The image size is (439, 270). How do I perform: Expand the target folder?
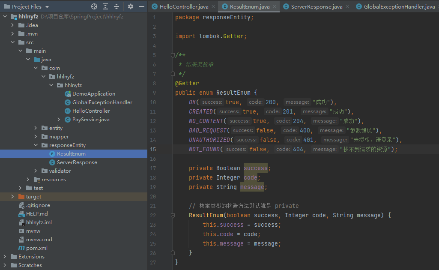pos(13,197)
